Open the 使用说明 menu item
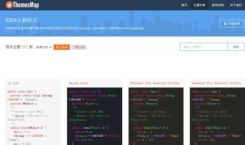 tap(218, 5)
